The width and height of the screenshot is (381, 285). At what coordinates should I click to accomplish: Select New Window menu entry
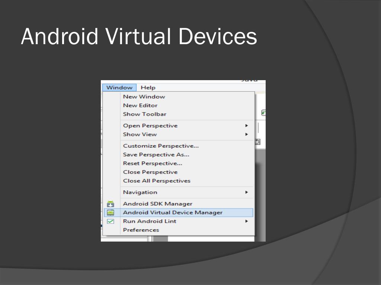[179, 97]
